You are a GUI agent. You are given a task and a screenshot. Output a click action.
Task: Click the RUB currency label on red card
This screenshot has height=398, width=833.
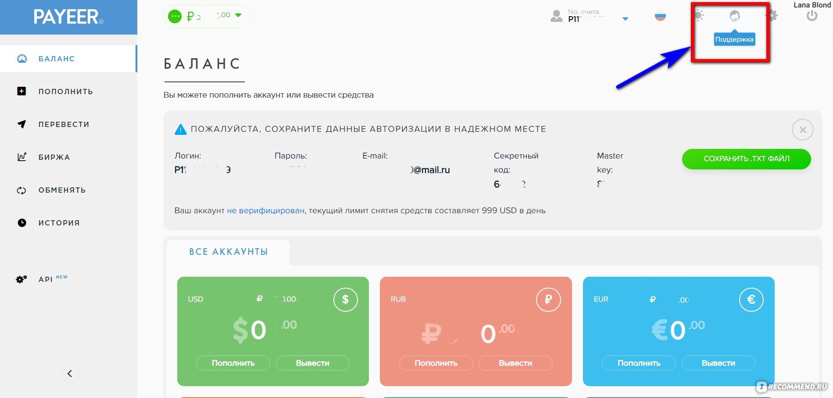[x=398, y=299]
